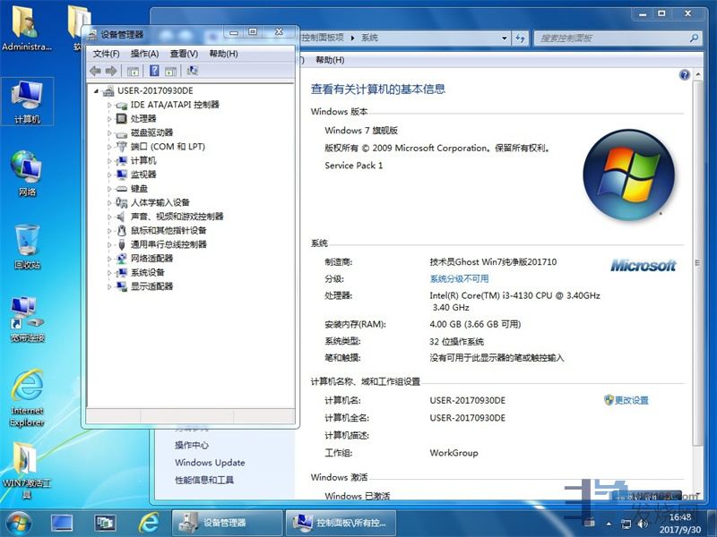Expand the 显示适配器 device category

click(x=110, y=286)
